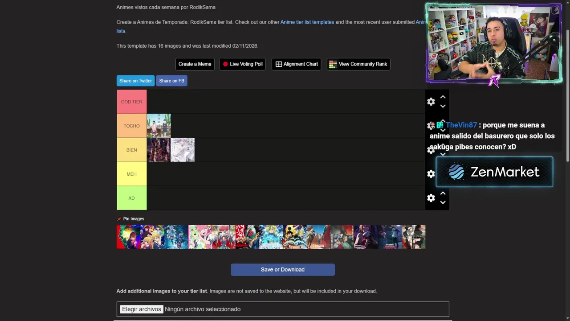
Task: Move GOD TIER row up with arrow
Action: pyautogui.click(x=443, y=97)
